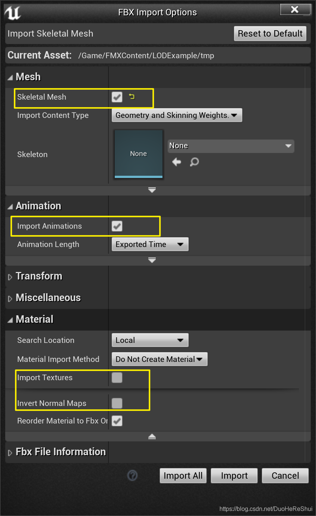Click the Import Skeletal Mesh heading
Viewport: 316px width, 516px height.
50,34
